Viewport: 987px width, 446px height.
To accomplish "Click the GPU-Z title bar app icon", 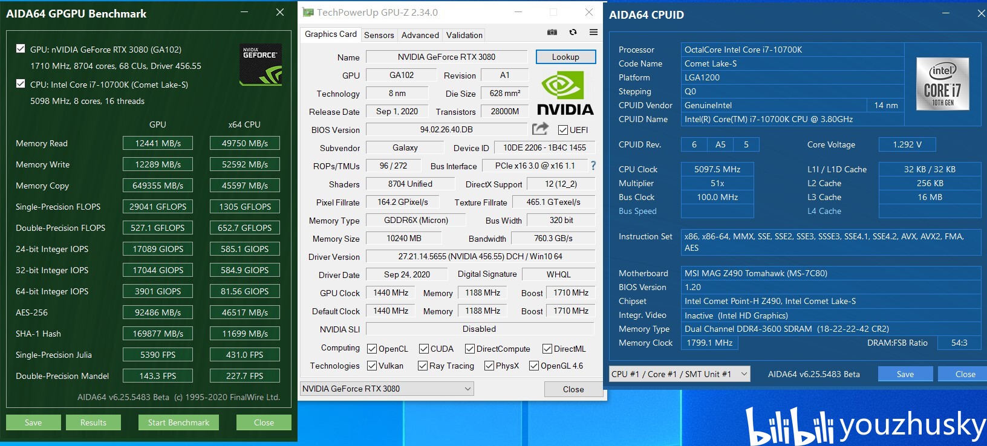I will click(308, 12).
